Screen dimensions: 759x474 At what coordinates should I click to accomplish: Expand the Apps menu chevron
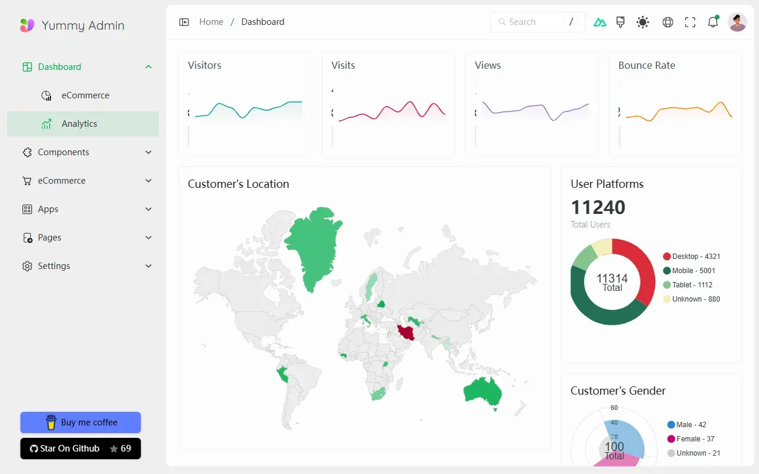(148, 209)
